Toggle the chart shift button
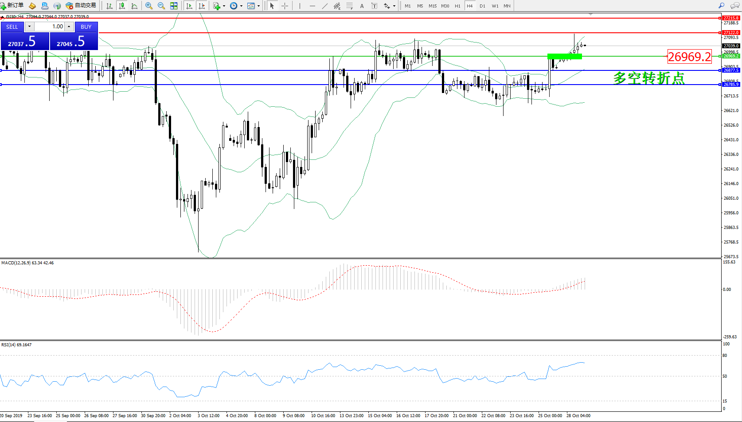 point(202,6)
